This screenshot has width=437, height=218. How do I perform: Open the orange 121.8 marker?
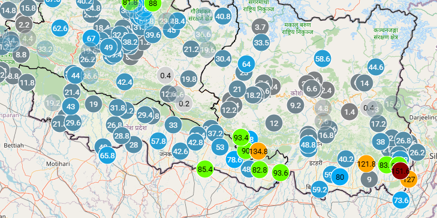[366, 164]
